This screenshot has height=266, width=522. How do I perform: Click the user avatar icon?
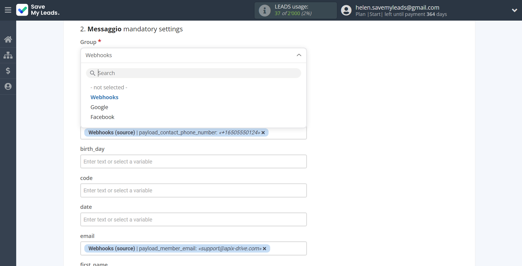click(x=346, y=10)
